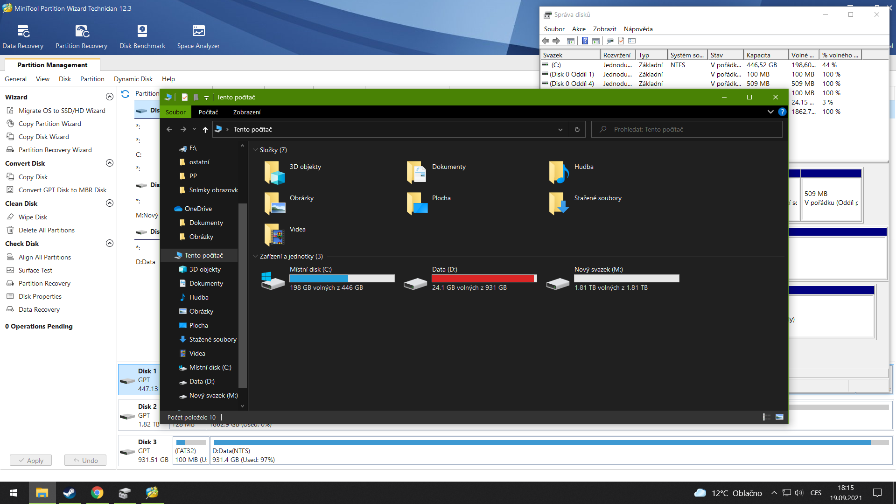Open the Surface Test option
The image size is (896, 504).
tap(35, 270)
